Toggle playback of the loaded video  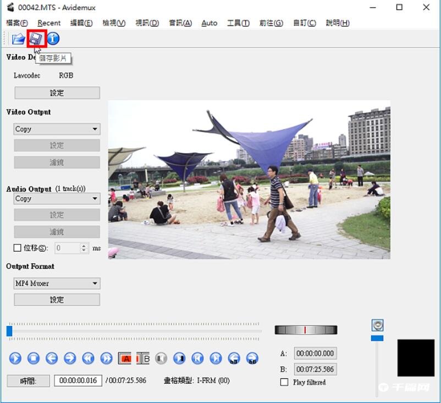click(15, 358)
